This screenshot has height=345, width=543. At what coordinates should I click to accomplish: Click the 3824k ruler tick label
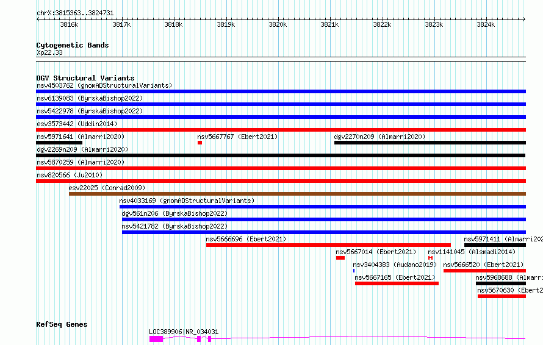486,24
